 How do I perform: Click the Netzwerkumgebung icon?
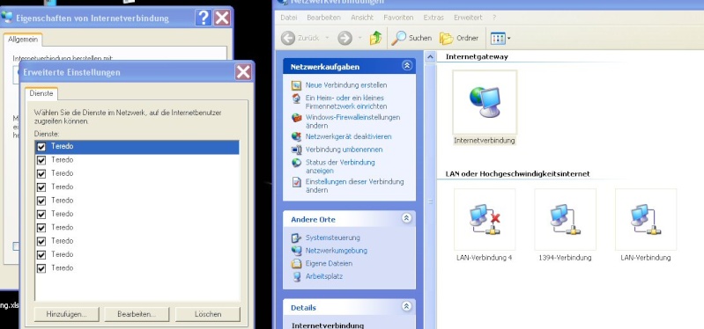point(296,251)
